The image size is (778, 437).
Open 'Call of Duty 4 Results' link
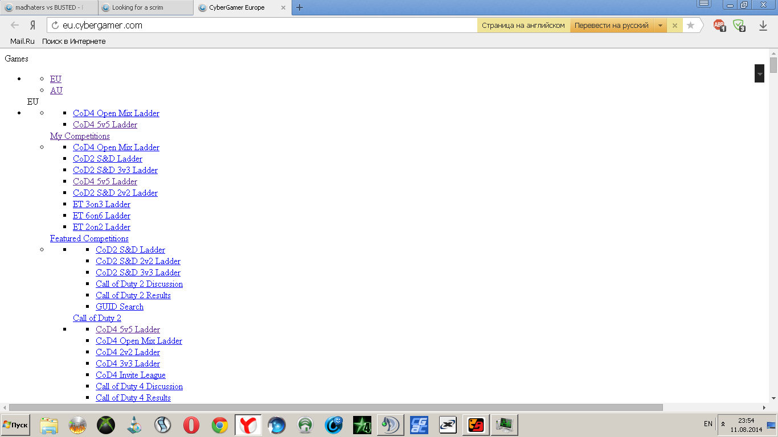point(133,398)
